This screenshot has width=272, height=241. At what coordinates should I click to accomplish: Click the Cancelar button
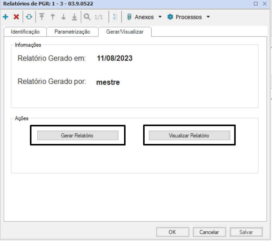pos(209,232)
